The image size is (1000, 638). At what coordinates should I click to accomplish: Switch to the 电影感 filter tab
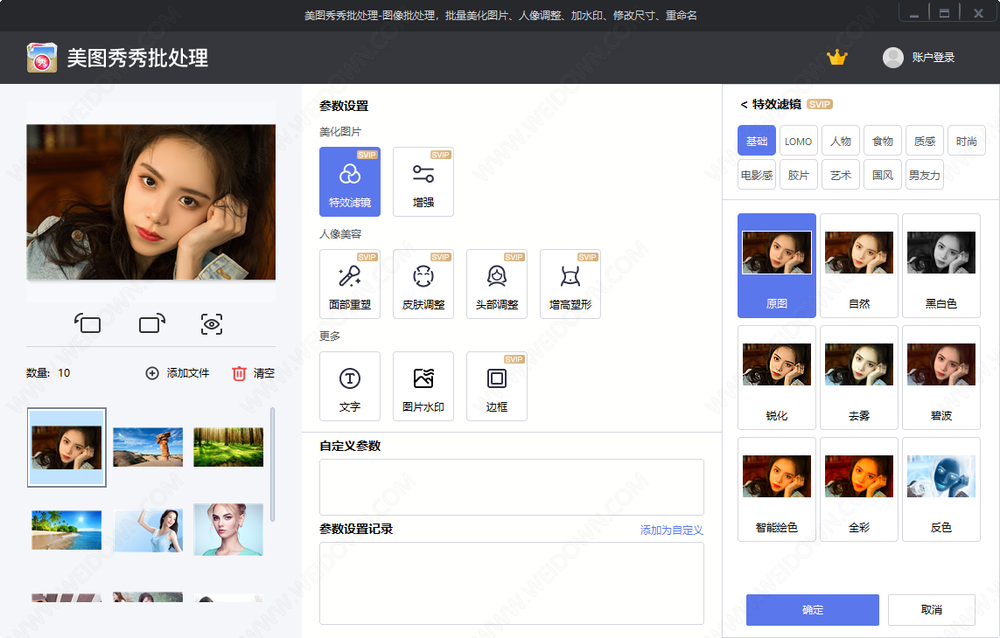pos(757,175)
